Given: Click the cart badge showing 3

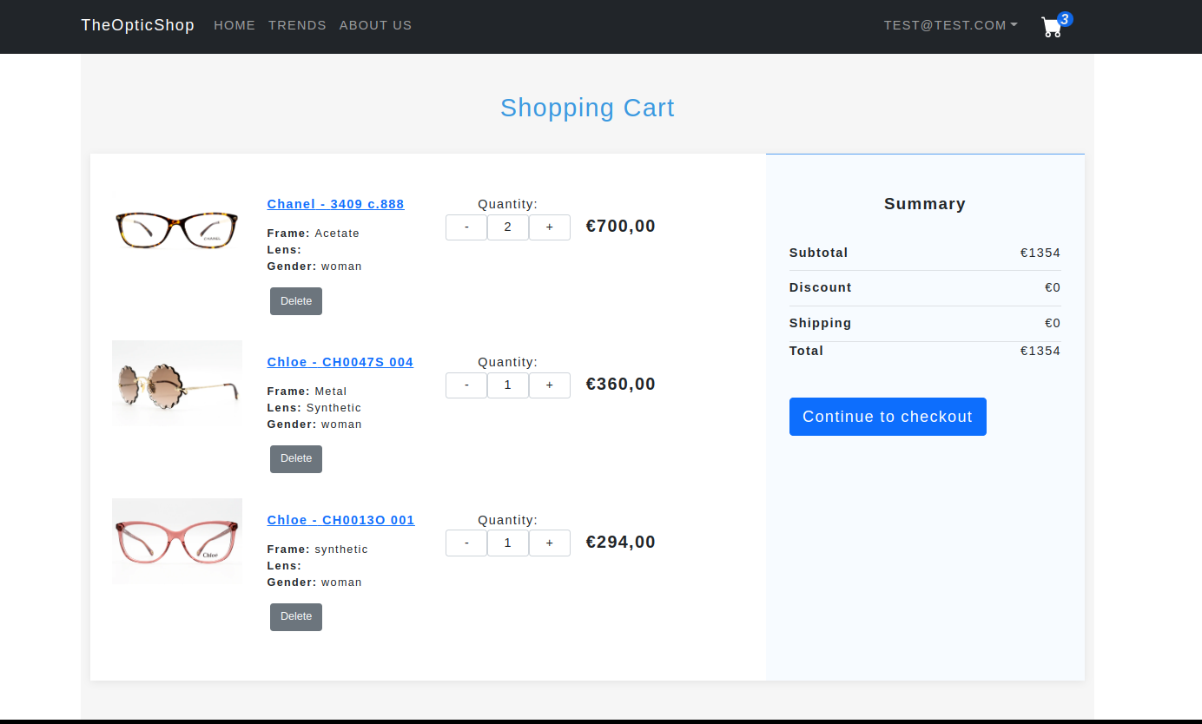Looking at the screenshot, I should [1066, 19].
